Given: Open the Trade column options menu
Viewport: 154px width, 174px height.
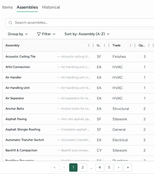Looking at the screenshot, I should (131, 45).
